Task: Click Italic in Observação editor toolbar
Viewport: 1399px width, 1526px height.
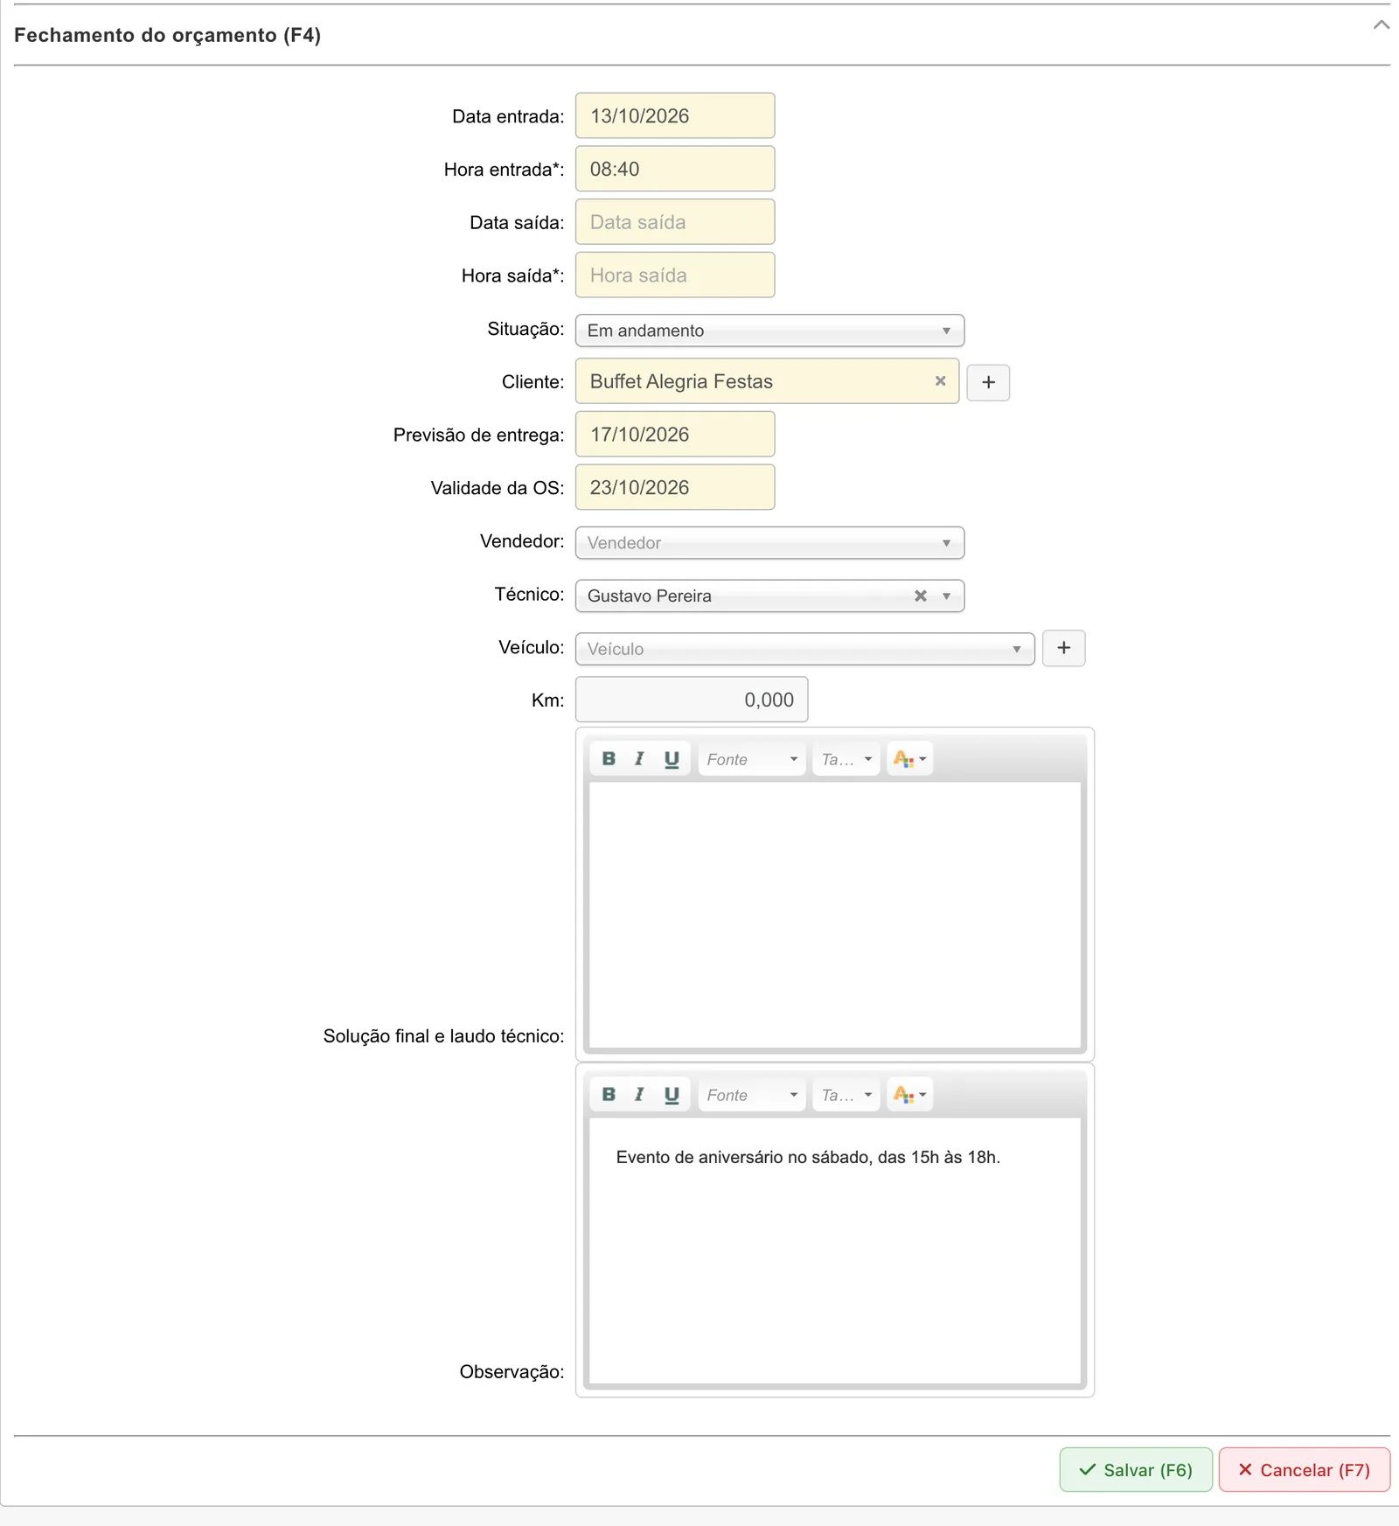Action: tap(639, 1095)
